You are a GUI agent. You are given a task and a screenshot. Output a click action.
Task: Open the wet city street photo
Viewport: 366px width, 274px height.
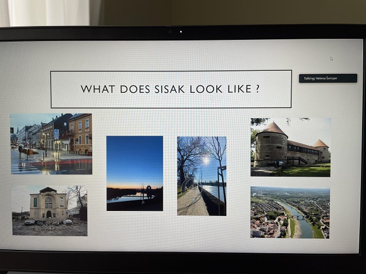tap(51, 143)
